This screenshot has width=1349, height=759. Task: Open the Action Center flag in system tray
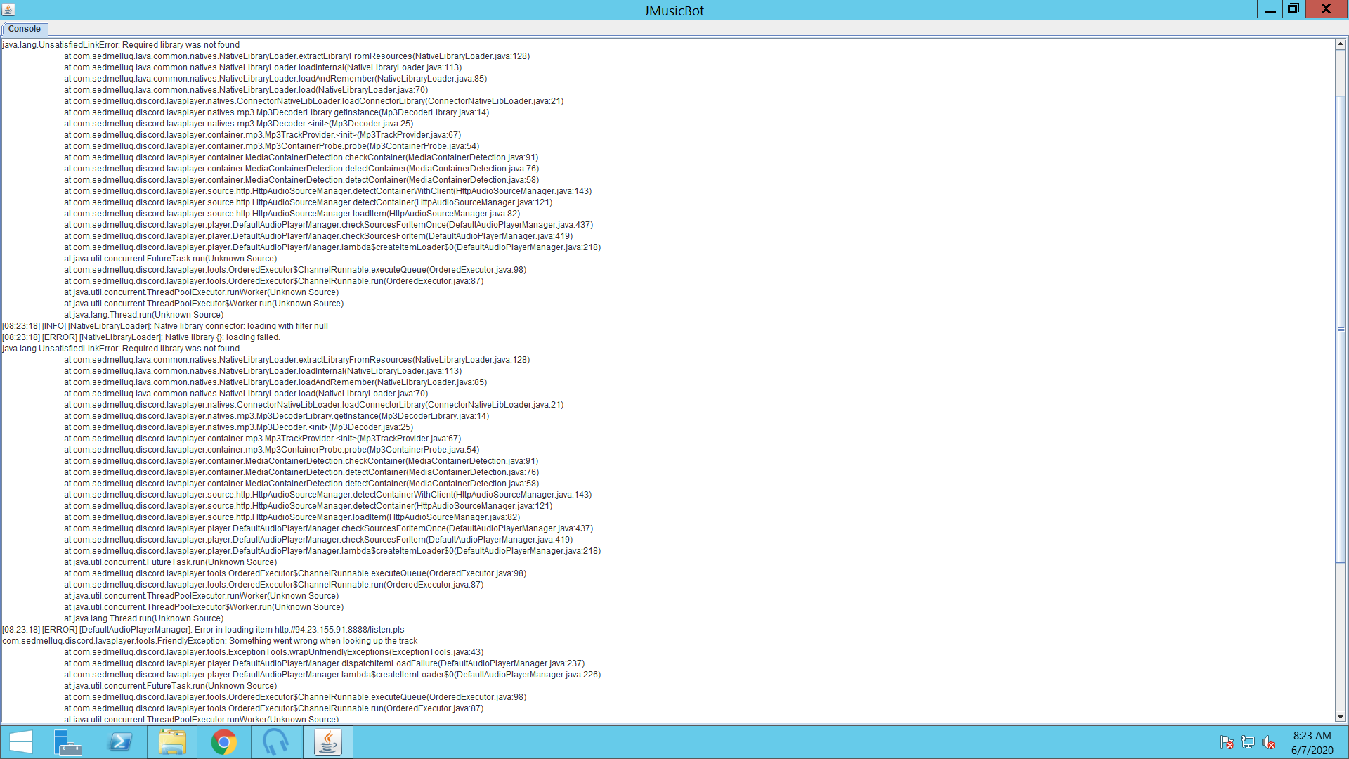tap(1227, 742)
